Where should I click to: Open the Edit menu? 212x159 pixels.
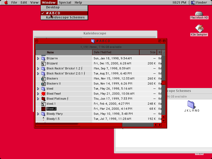24,3
